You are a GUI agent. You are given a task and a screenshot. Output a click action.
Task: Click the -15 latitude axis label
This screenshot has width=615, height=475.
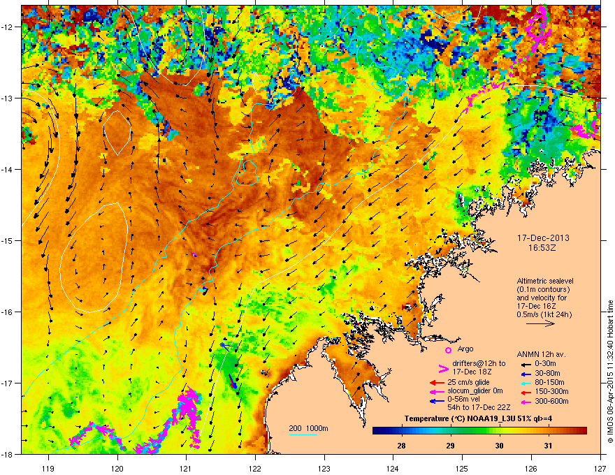(x=7, y=240)
